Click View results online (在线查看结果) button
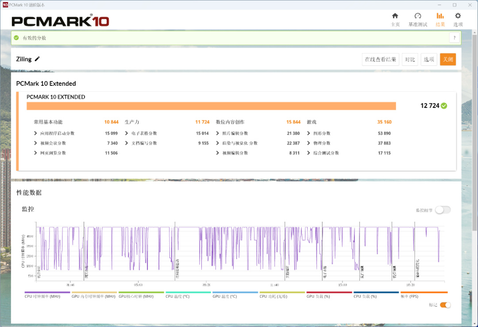This screenshot has height=327, width=478. point(381,59)
